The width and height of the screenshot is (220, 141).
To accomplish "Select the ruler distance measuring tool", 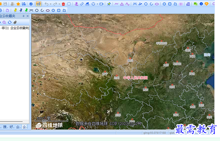I will [82, 4].
